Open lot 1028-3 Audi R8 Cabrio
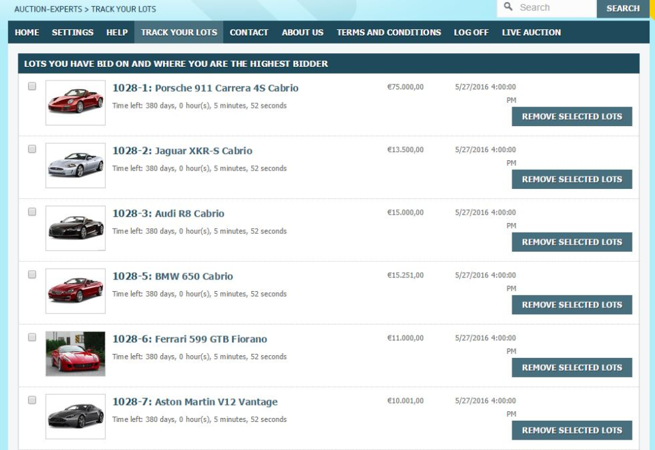 tap(169, 213)
